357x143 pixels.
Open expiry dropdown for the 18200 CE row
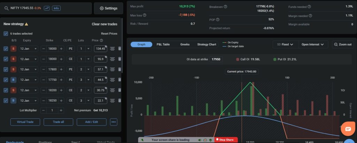[x=28, y=90]
